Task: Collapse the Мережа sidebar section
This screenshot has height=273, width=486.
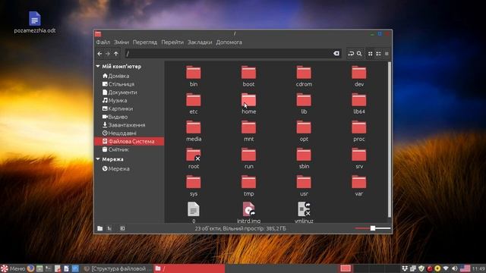Action: (98, 159)
